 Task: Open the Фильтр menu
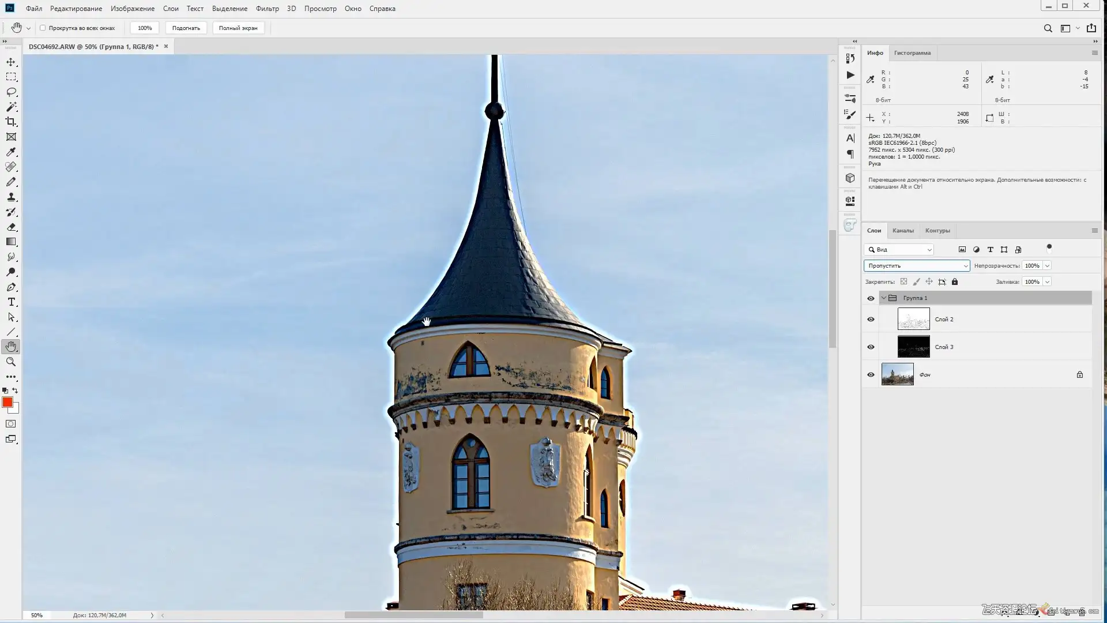pos(267,9)
